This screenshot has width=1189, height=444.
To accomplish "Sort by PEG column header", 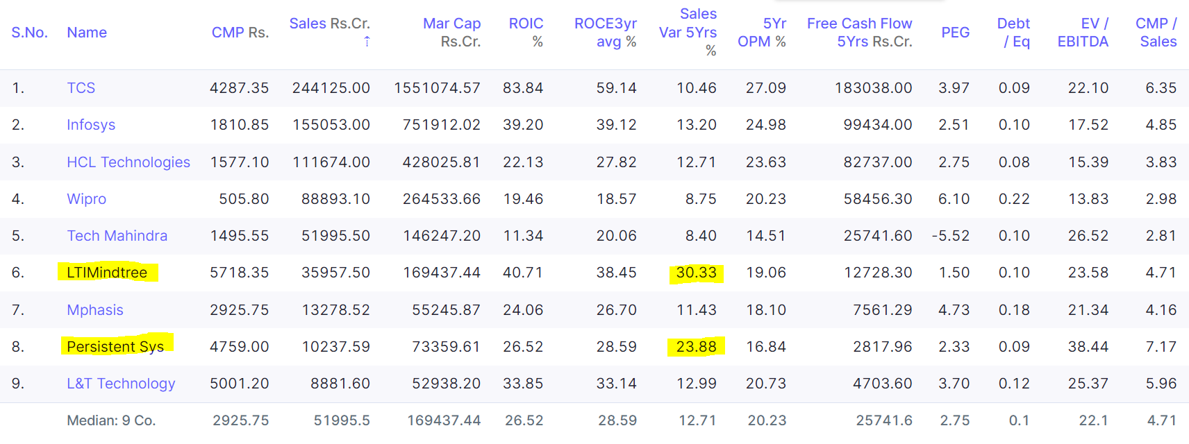I will (955, 33).
